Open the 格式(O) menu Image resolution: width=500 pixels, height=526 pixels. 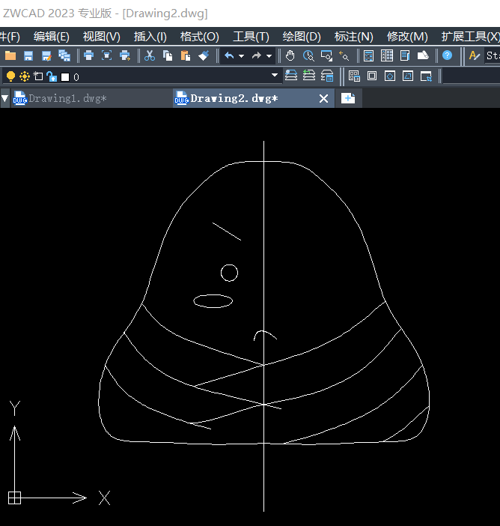pyautogui.click(x=199, y=37)
